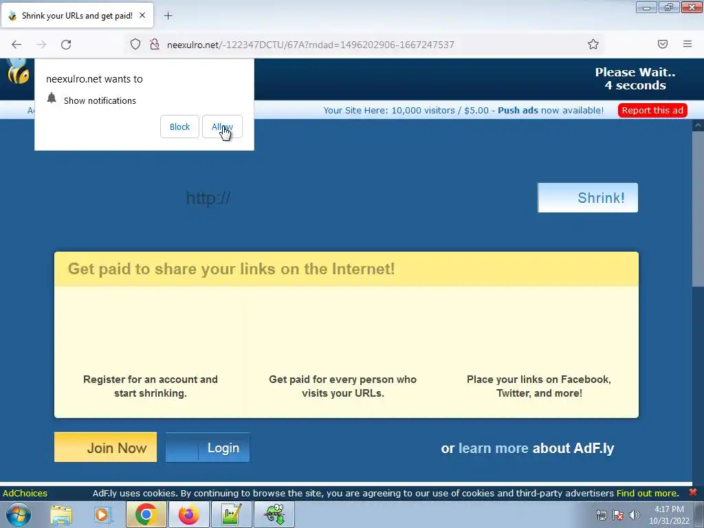This screenshot has width=704, height=528.
Task: Click the volume speaker tray icon
Action: [635, 515]
